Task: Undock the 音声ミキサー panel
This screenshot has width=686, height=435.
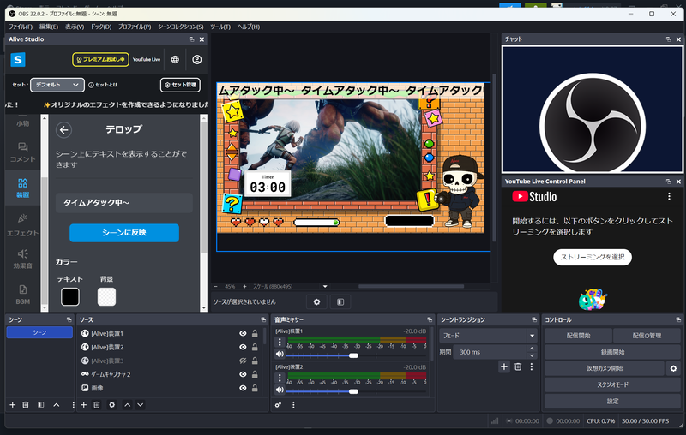Action: click(430, 319)
